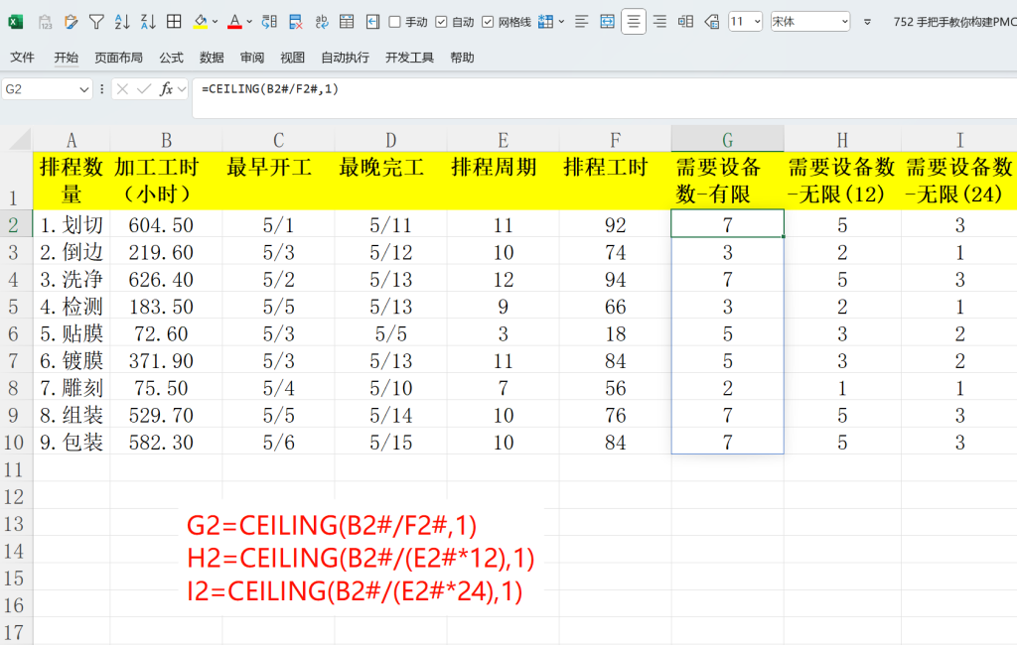The height and width of the screenshot is (645, 1017).
Task: Open the 文件 menu
Action: pos(22,58)
